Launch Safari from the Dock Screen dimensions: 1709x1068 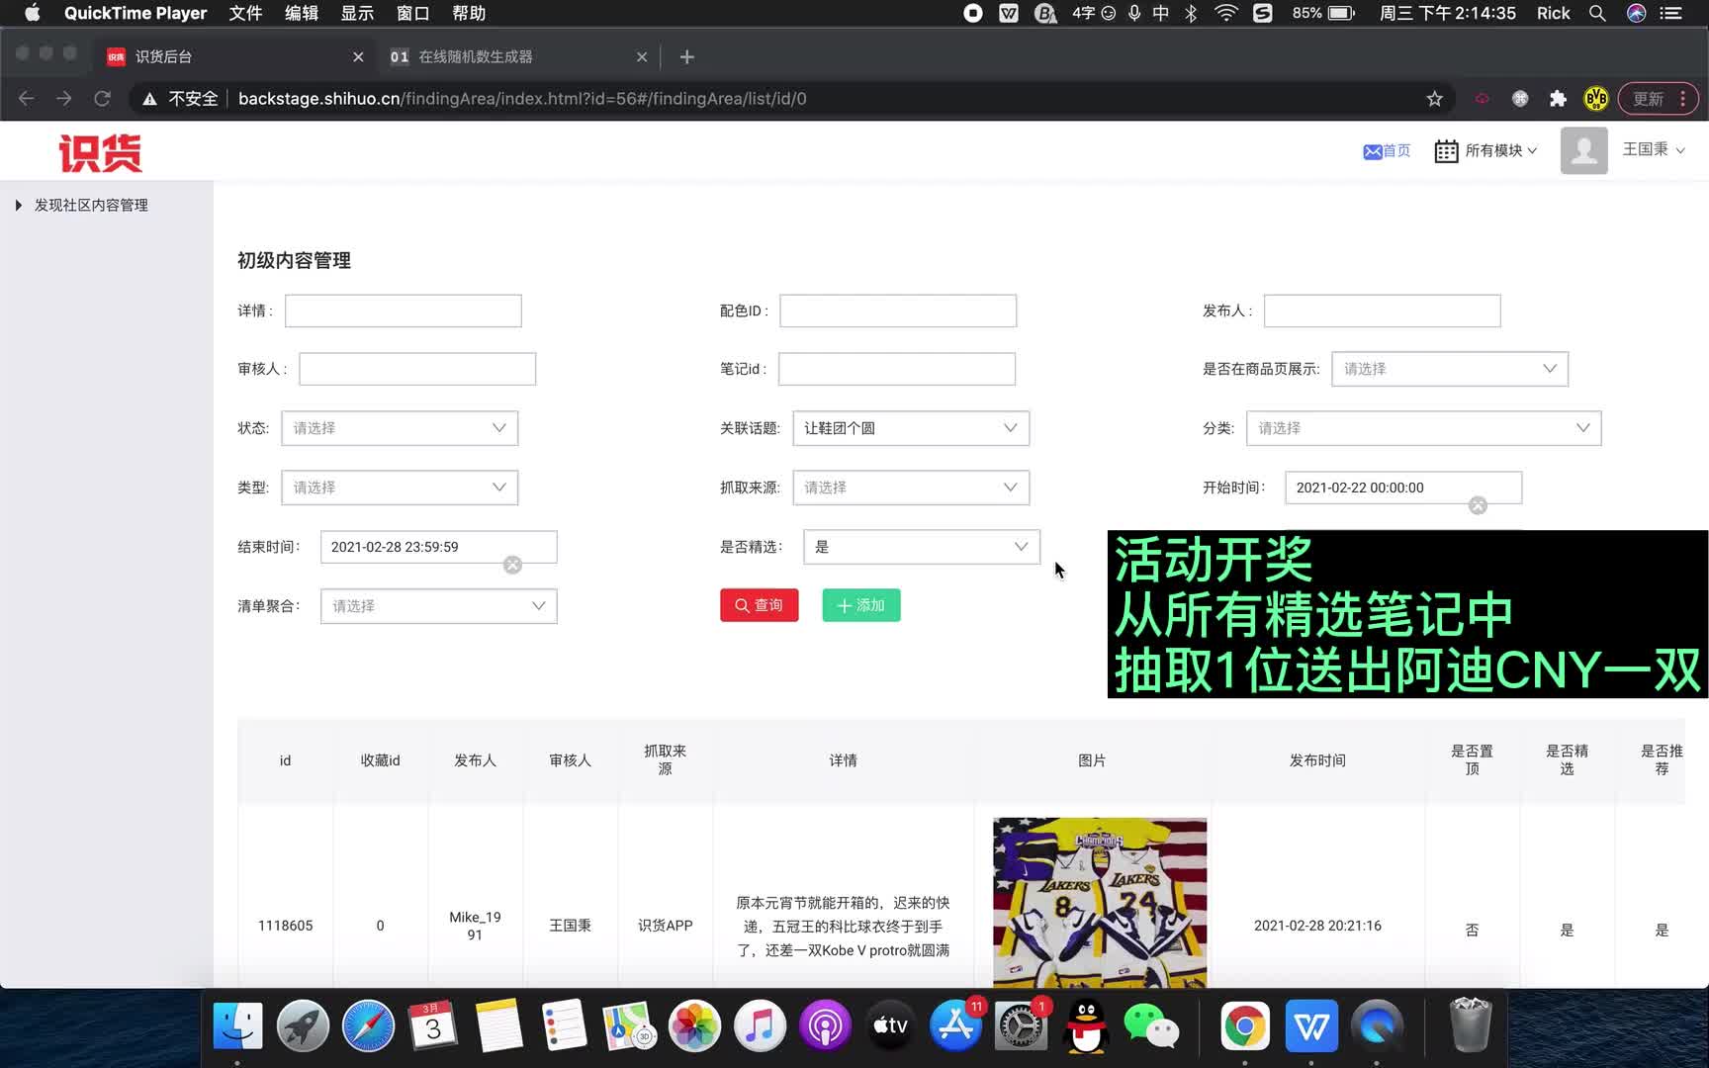coord(368,1025)
